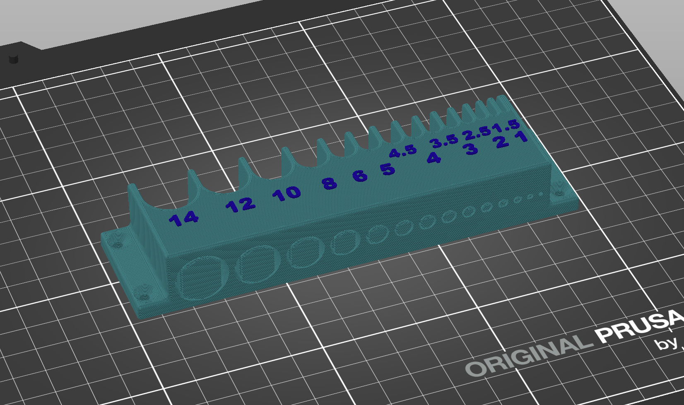684x405 pixels.
Task: Select the '1.5' label on the model
Action: (x=506, y=125)
